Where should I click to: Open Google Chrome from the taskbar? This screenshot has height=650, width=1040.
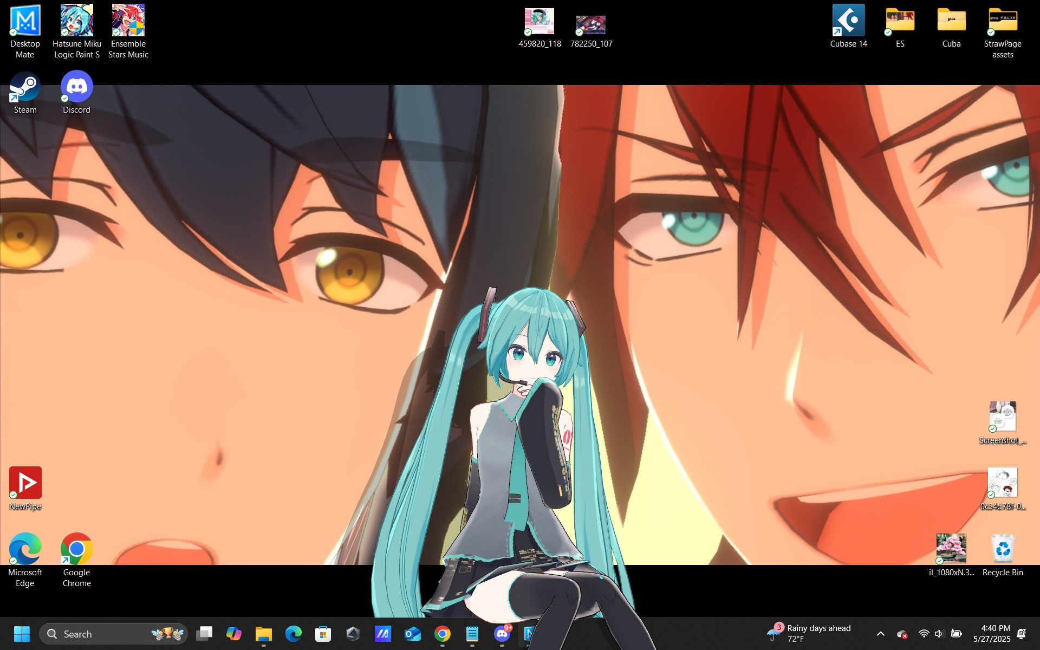pyautogui.click(x=443, y=634)
